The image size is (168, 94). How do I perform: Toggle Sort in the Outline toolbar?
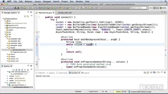pyautogui.click(x=16, y=70)
